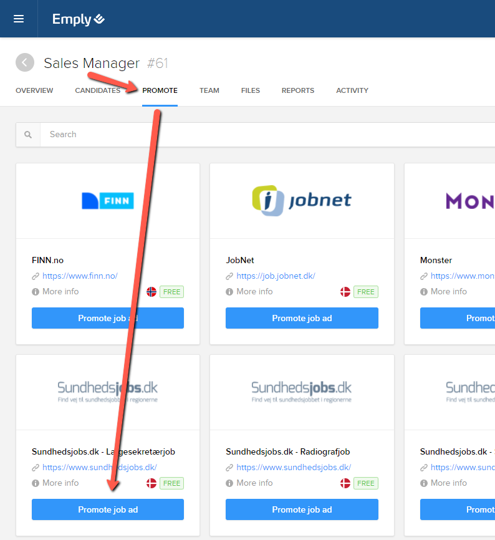
Task: Click the Emply logo in header
Action: tap(78, 19)
